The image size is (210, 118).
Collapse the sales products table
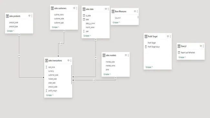point(11,31)
